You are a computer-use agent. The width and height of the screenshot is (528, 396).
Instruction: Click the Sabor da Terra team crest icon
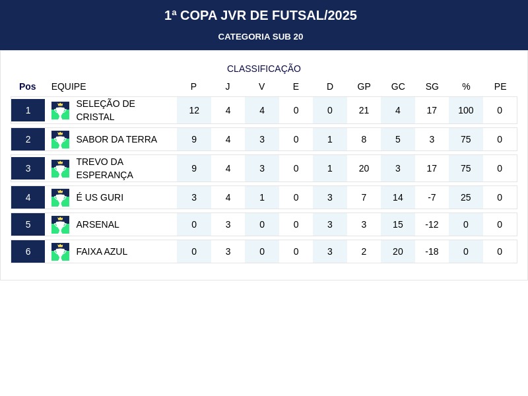(60, 139)
